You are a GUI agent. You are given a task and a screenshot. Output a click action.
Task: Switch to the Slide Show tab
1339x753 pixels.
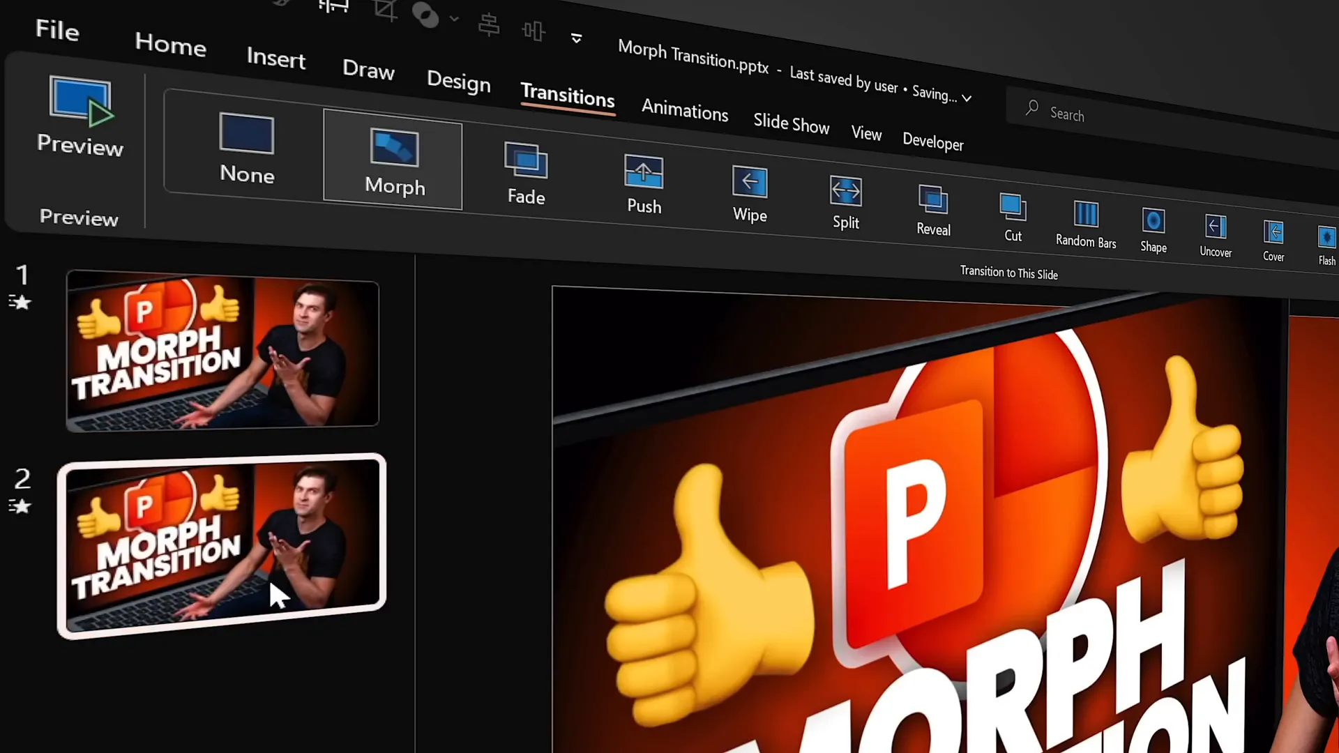click(x=792, y=123)
